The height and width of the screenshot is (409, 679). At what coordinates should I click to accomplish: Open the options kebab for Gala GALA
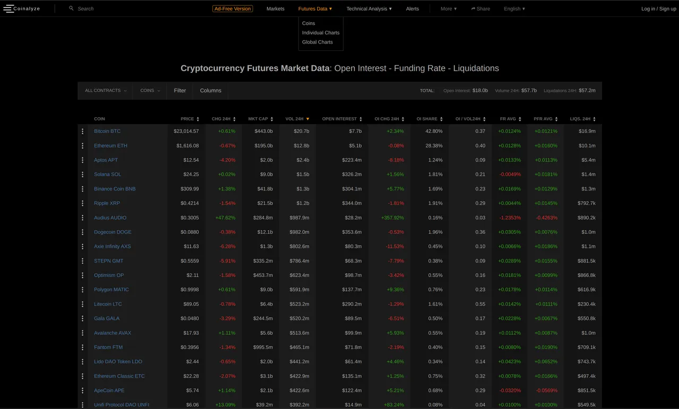point(83,318)
